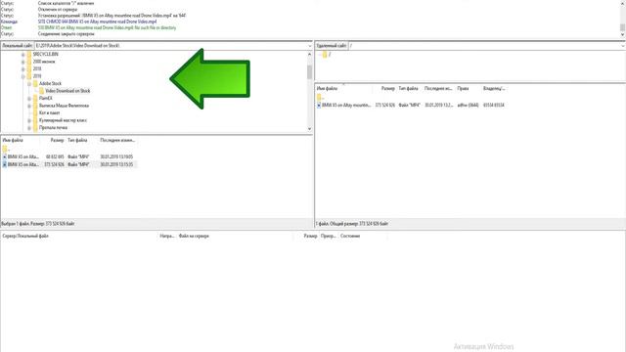Click local tree scrollbar down arrow

pyautogui.click(x=309, y=129)
